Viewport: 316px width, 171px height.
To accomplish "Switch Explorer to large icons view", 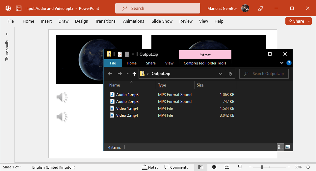I will coord(287,147).
